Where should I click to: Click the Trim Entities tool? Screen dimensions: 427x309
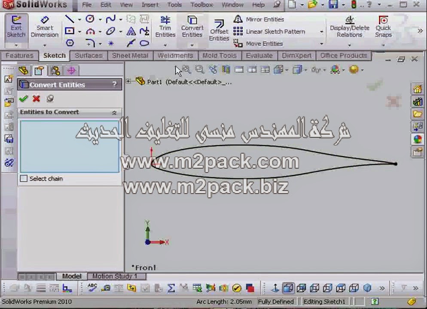(165, 27)
